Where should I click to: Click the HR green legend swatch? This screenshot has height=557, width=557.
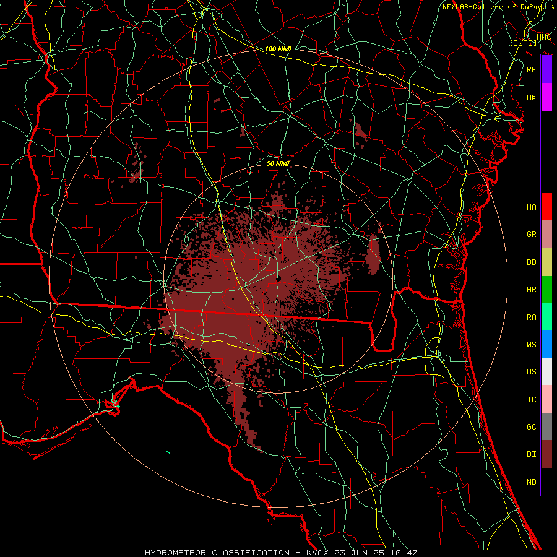point(546,289)
